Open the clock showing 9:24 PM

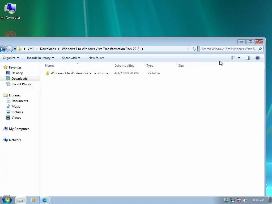(x=258, y=200)
